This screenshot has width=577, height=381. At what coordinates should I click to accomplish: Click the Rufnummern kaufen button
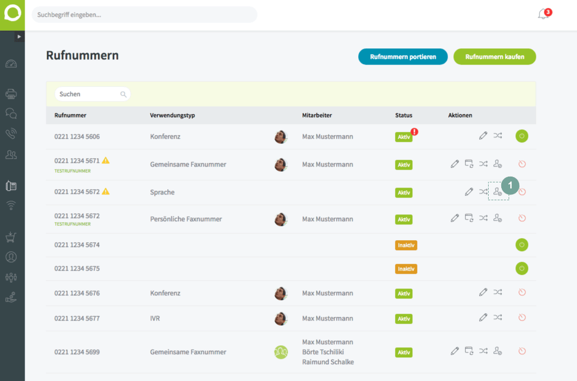click(x=494, y=57)
